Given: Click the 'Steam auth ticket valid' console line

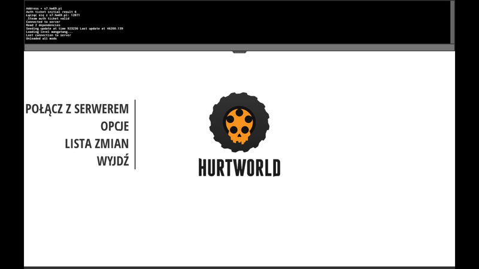Looking at the screenshot, I should coord(48,19).
